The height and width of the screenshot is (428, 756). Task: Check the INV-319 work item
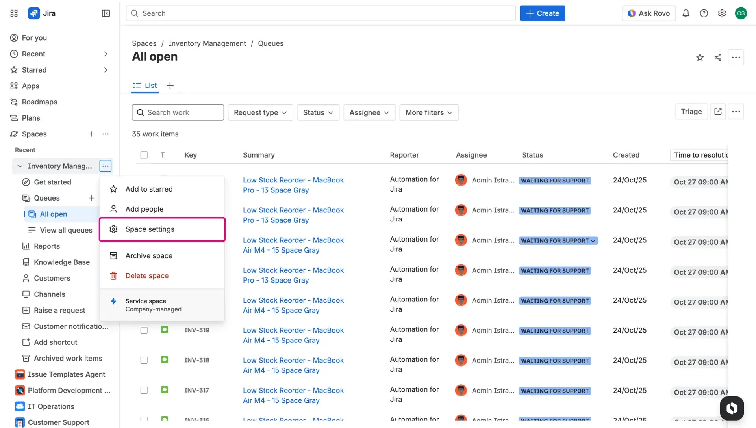coord(144,330)
